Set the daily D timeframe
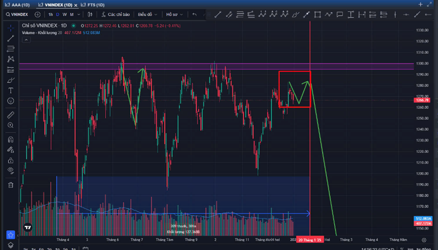 (58, 14)
